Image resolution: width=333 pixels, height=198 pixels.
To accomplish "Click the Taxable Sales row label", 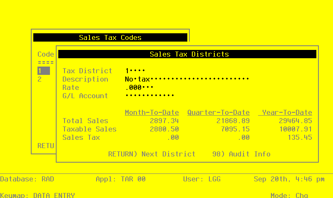I will tap(89, 129).
